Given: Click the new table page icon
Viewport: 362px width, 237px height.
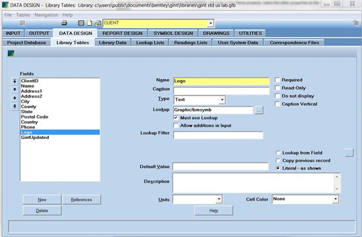Looking at the screenshot, I should 89,23.
